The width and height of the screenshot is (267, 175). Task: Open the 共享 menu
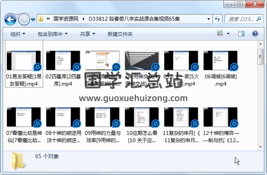click(x=87, y=34)
